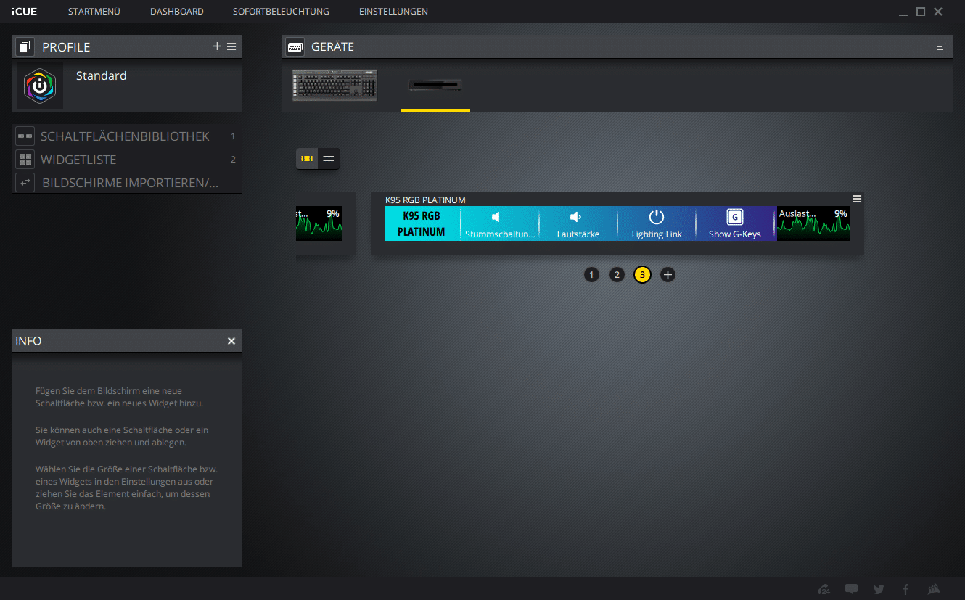Image resolution: width=965 pixels, height=600 pixels.
Task: Click the chat feedback icon in footer
Action: [851, 589]
